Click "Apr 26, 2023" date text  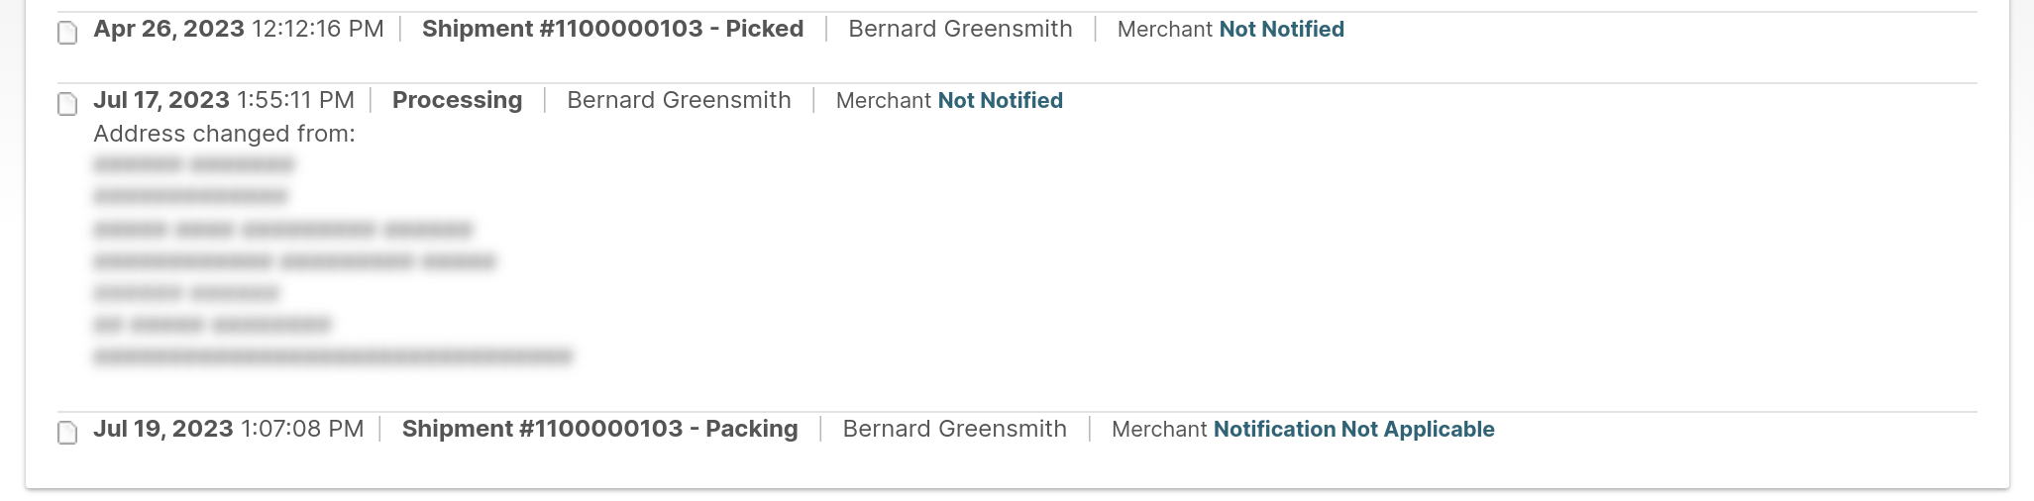[168, 30]
